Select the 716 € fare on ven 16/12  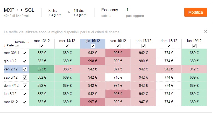click(118, 77)
